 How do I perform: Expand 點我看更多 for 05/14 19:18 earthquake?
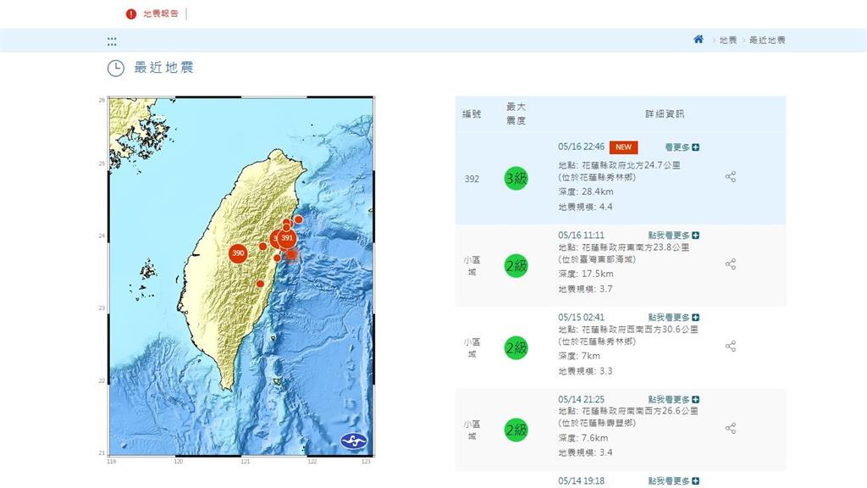click(x=673, y=481)
